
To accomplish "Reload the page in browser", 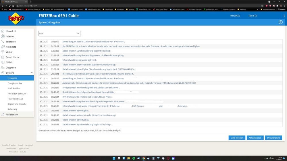I will coord(9,6).
